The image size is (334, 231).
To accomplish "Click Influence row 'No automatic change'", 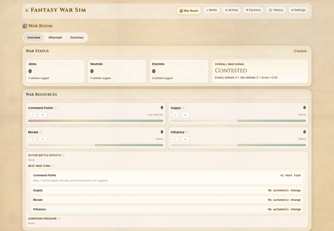I will tap(284, 209).
